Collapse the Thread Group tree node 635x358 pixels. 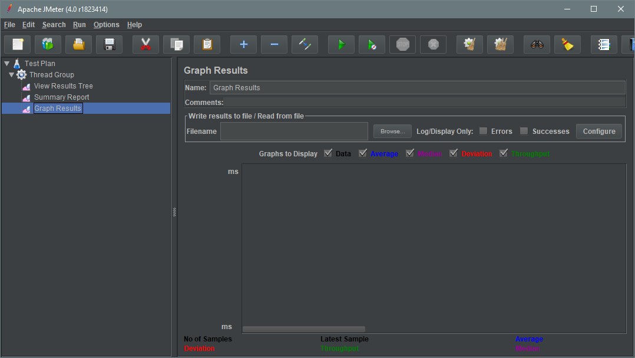click(x=11, y=74)
